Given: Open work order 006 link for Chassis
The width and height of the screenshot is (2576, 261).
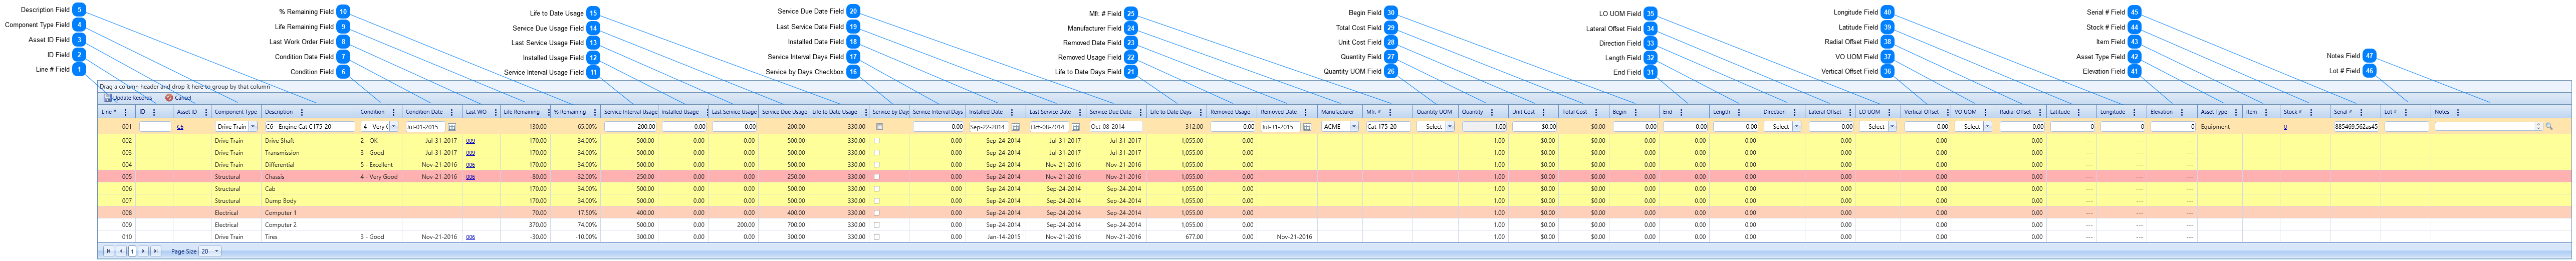Looking at the screenshot, I should 470,177.
